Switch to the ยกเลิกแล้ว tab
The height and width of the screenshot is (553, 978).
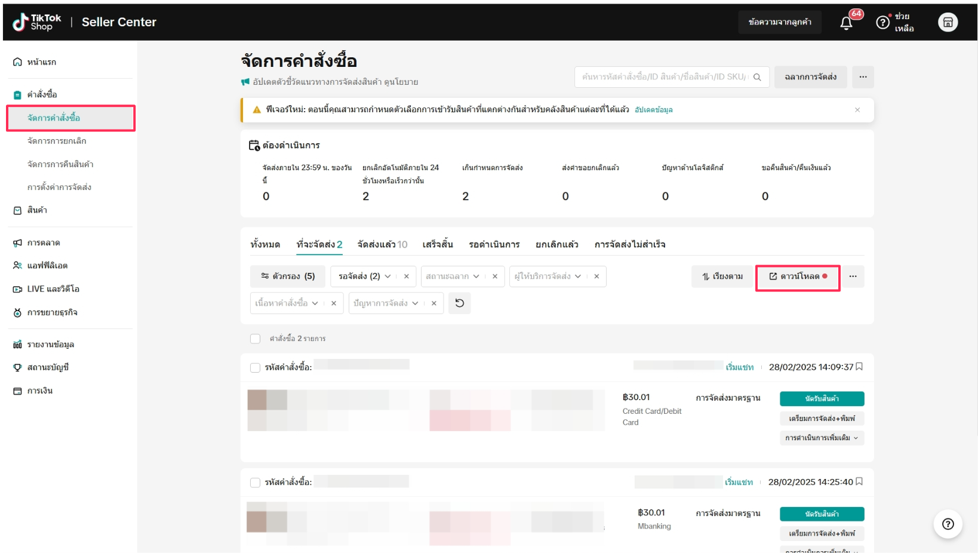(557, 244)
